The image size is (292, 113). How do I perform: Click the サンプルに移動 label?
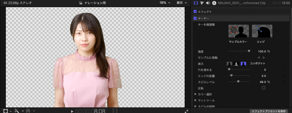click(208, 58)
